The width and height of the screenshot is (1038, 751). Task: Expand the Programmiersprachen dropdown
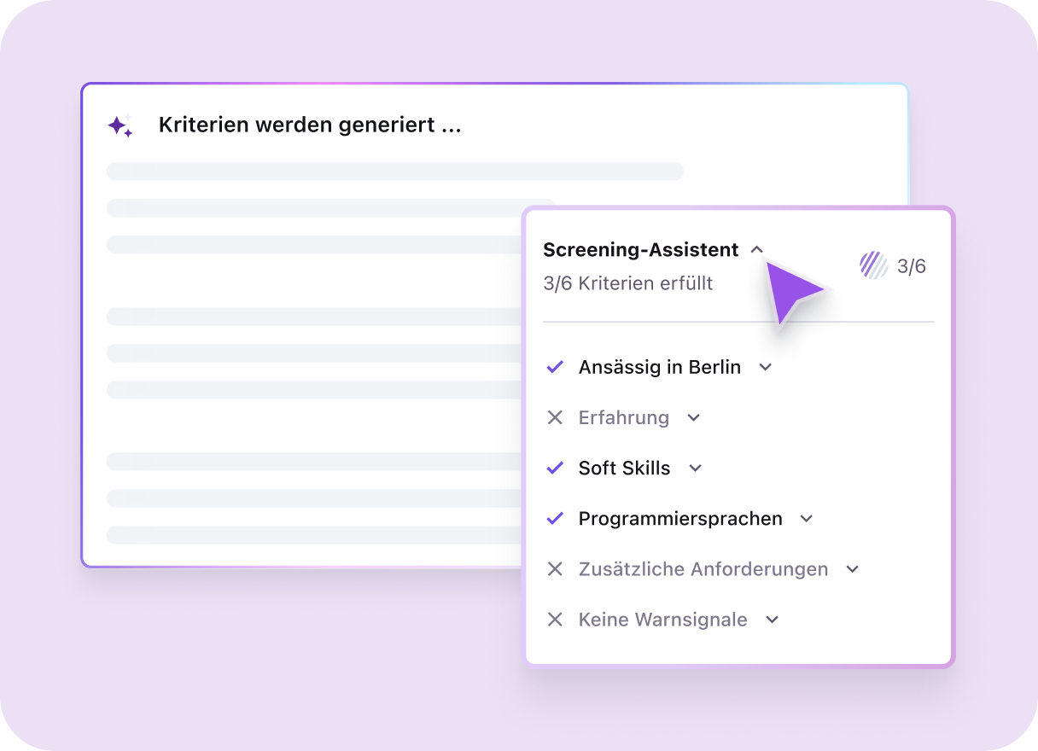pyautogui.click(x=806, y=518)
